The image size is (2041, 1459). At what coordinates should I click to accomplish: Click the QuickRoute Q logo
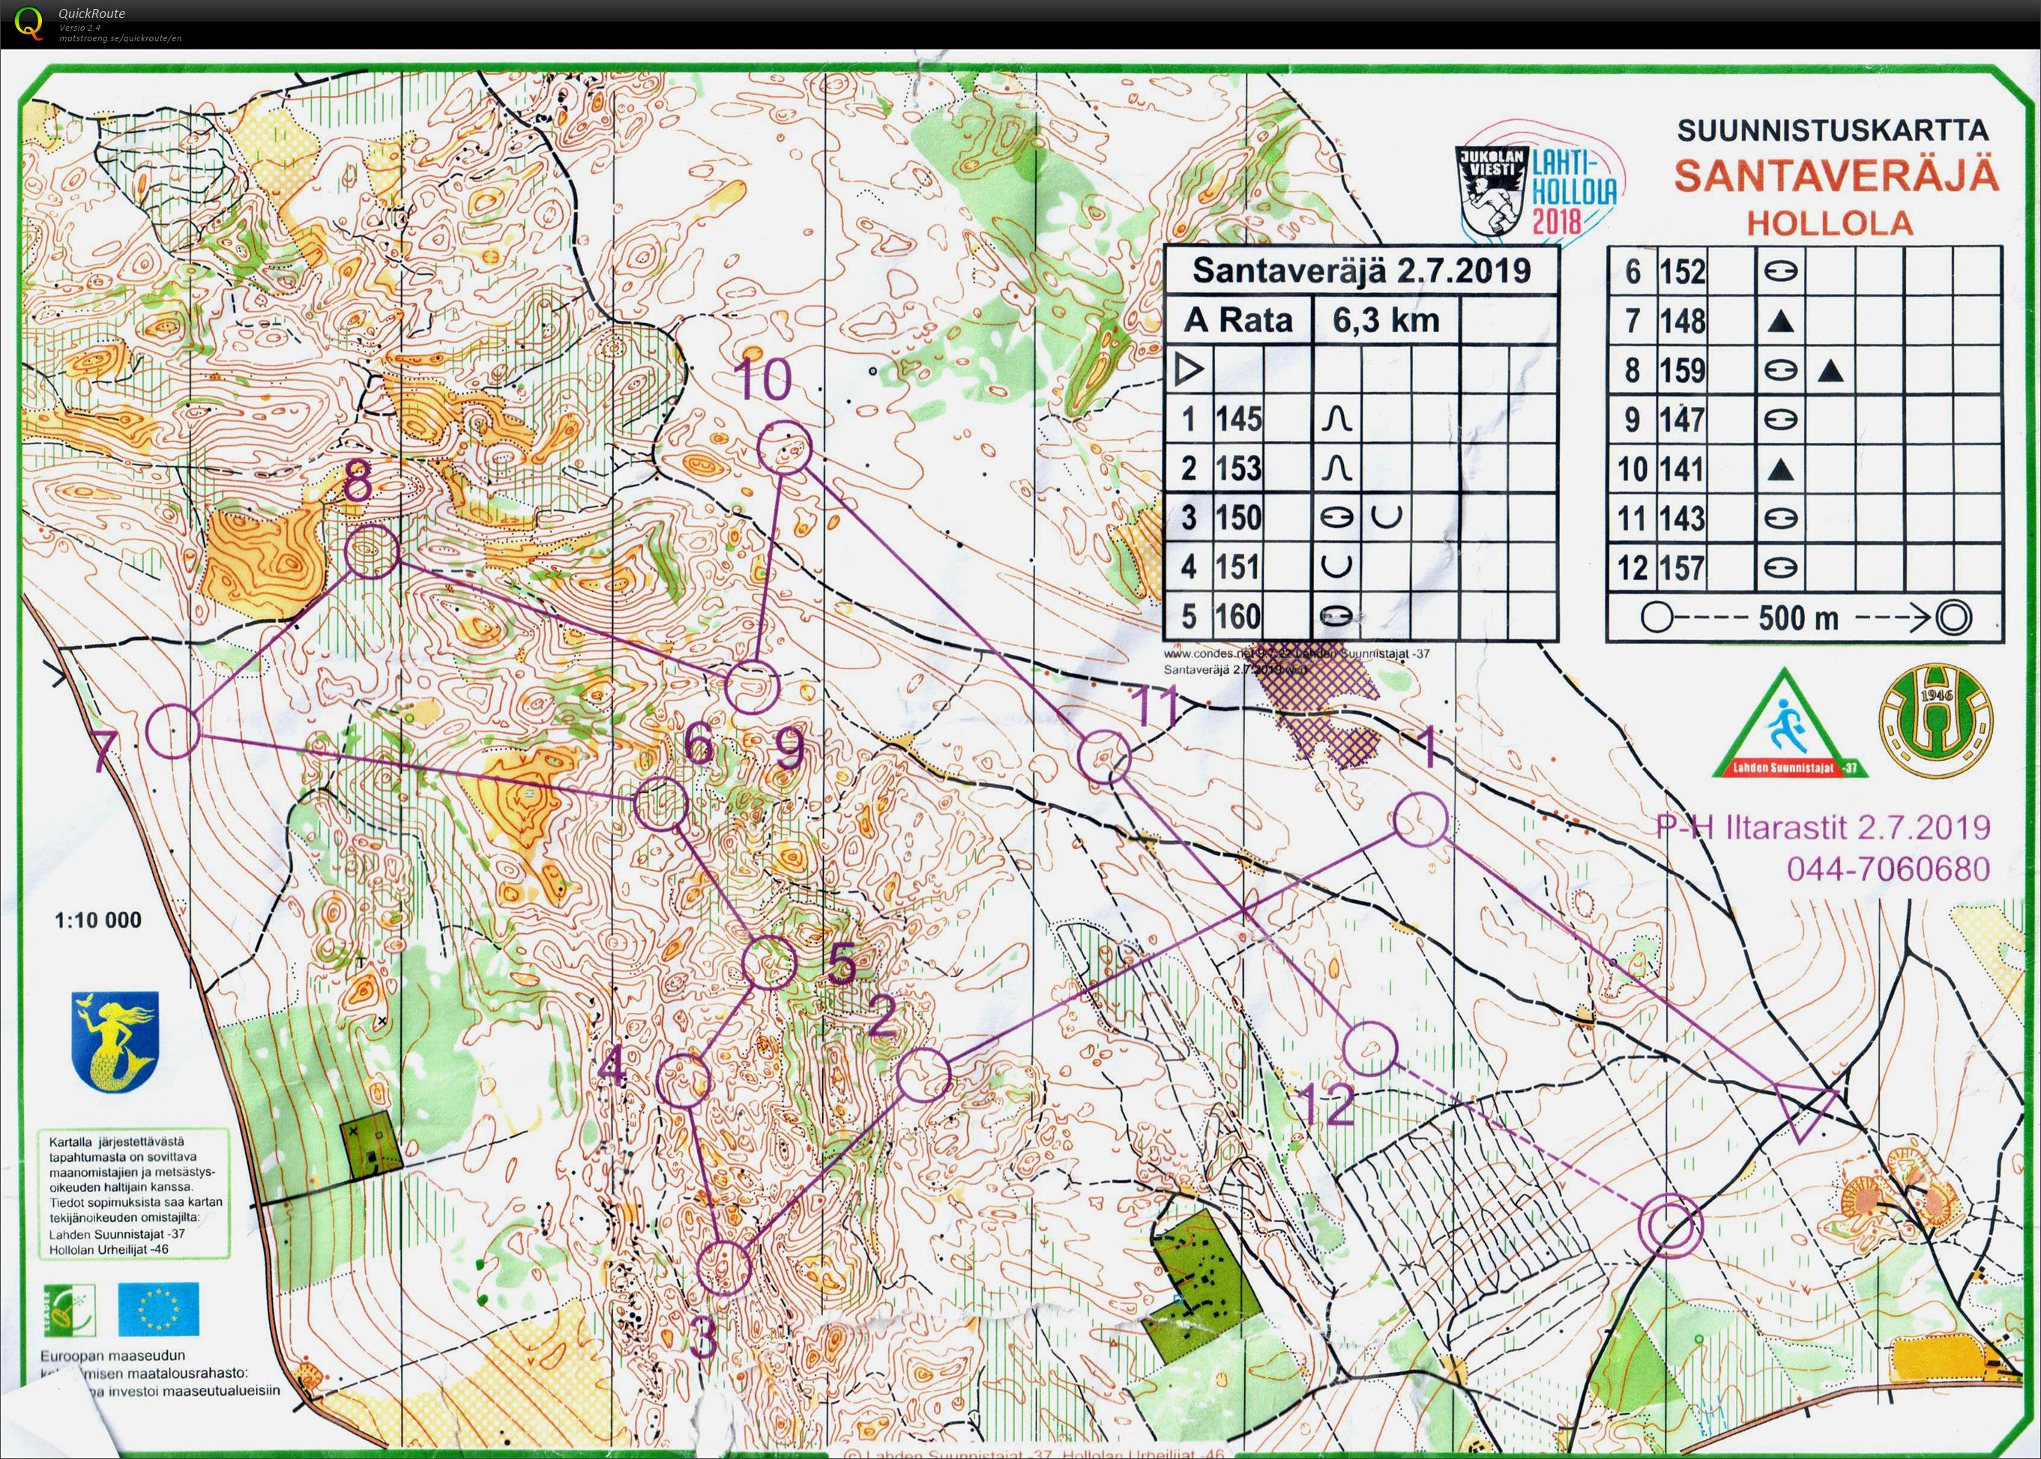pos(30,22)
